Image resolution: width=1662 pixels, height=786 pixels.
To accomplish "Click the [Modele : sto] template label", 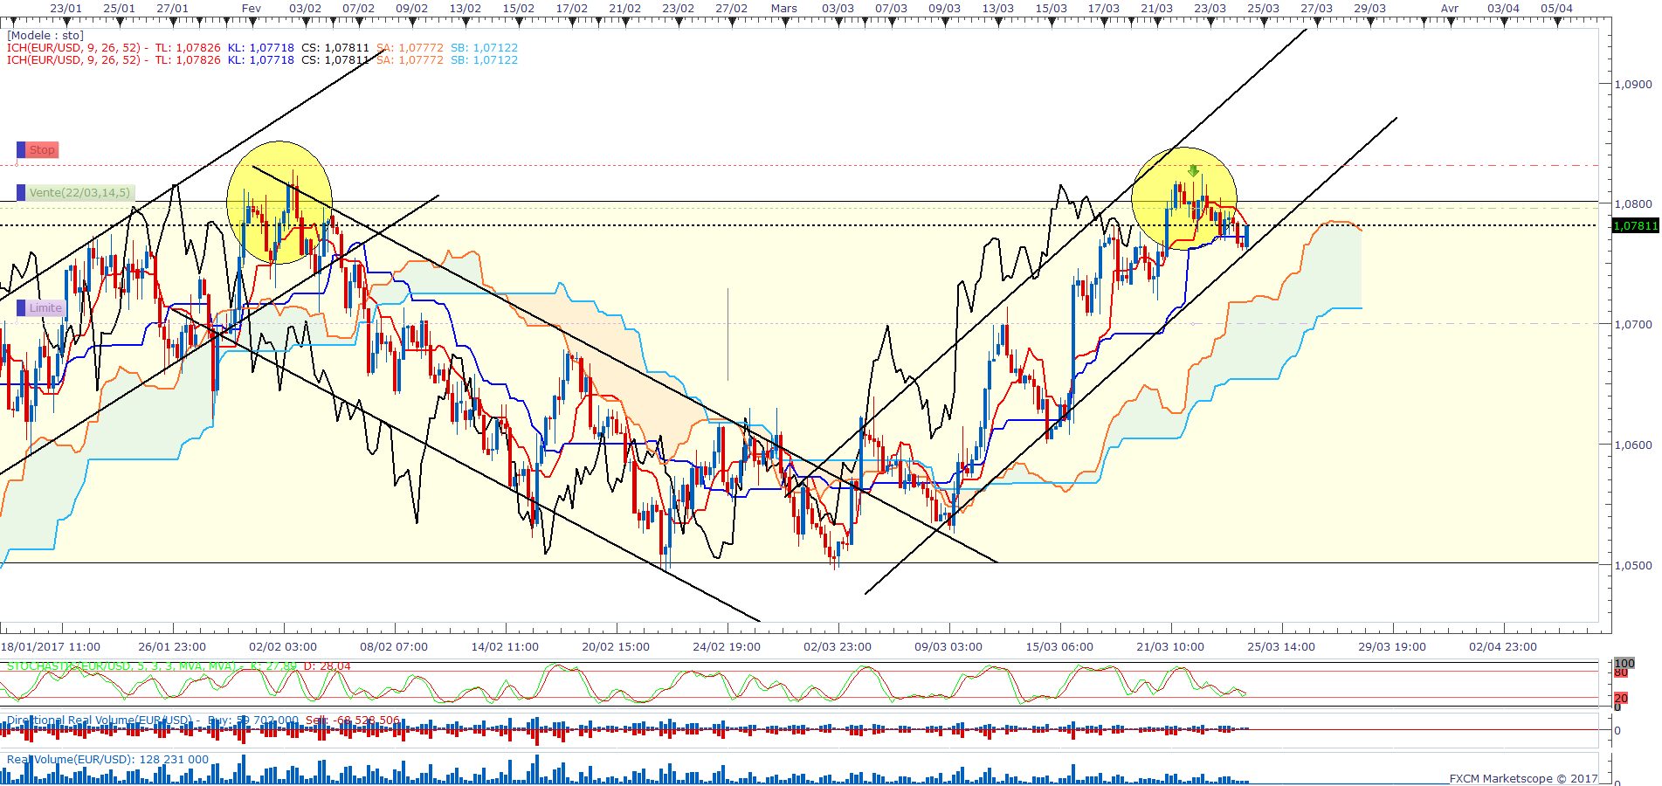I will point(45,36).
